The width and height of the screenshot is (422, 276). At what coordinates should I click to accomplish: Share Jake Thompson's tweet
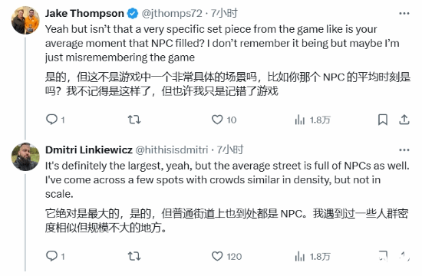point(404,120)
